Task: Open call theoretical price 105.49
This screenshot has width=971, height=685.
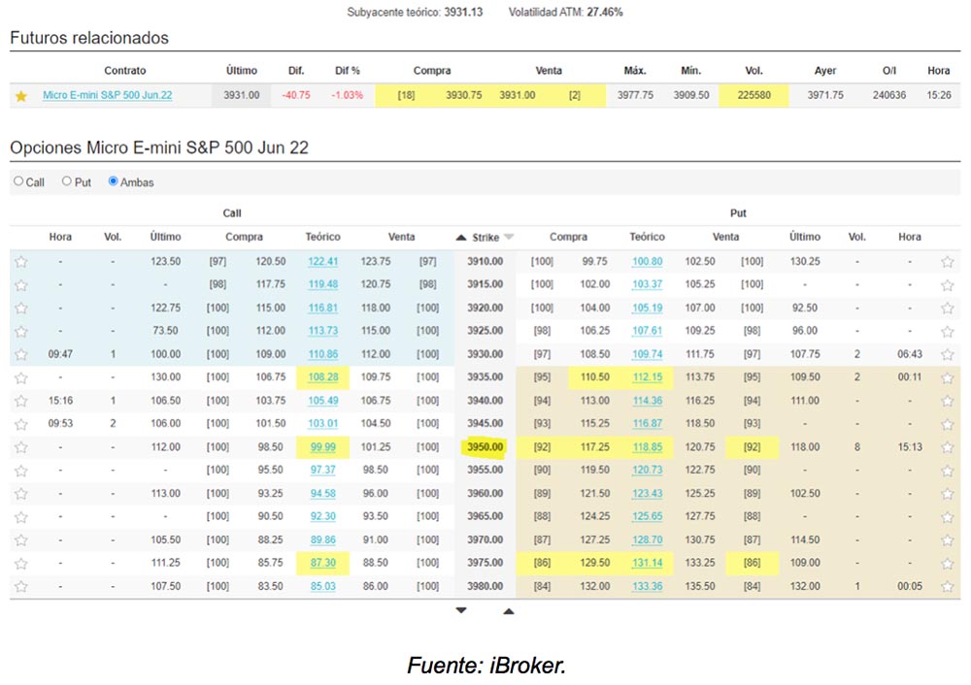Action: pos(323,401)
